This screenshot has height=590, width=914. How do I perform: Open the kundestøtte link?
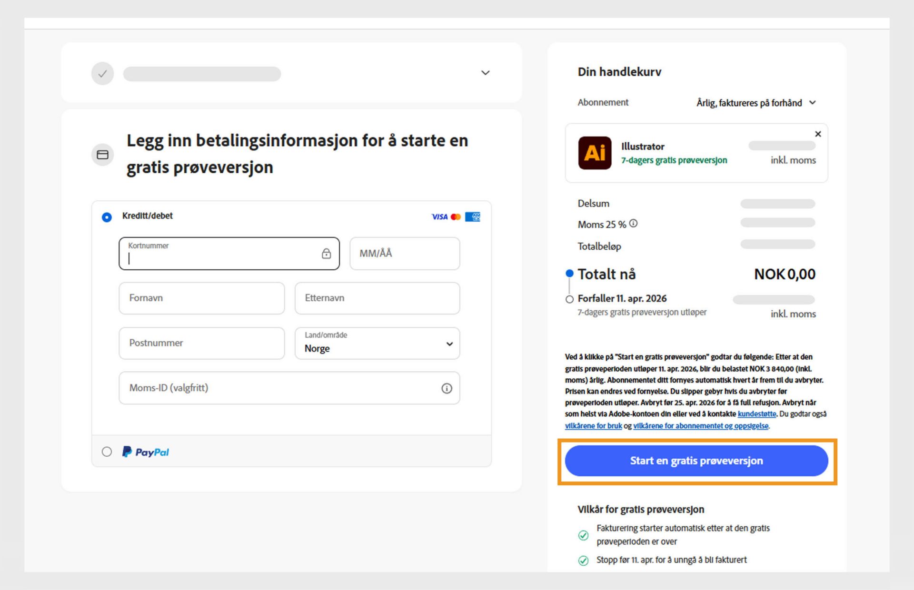757,414
